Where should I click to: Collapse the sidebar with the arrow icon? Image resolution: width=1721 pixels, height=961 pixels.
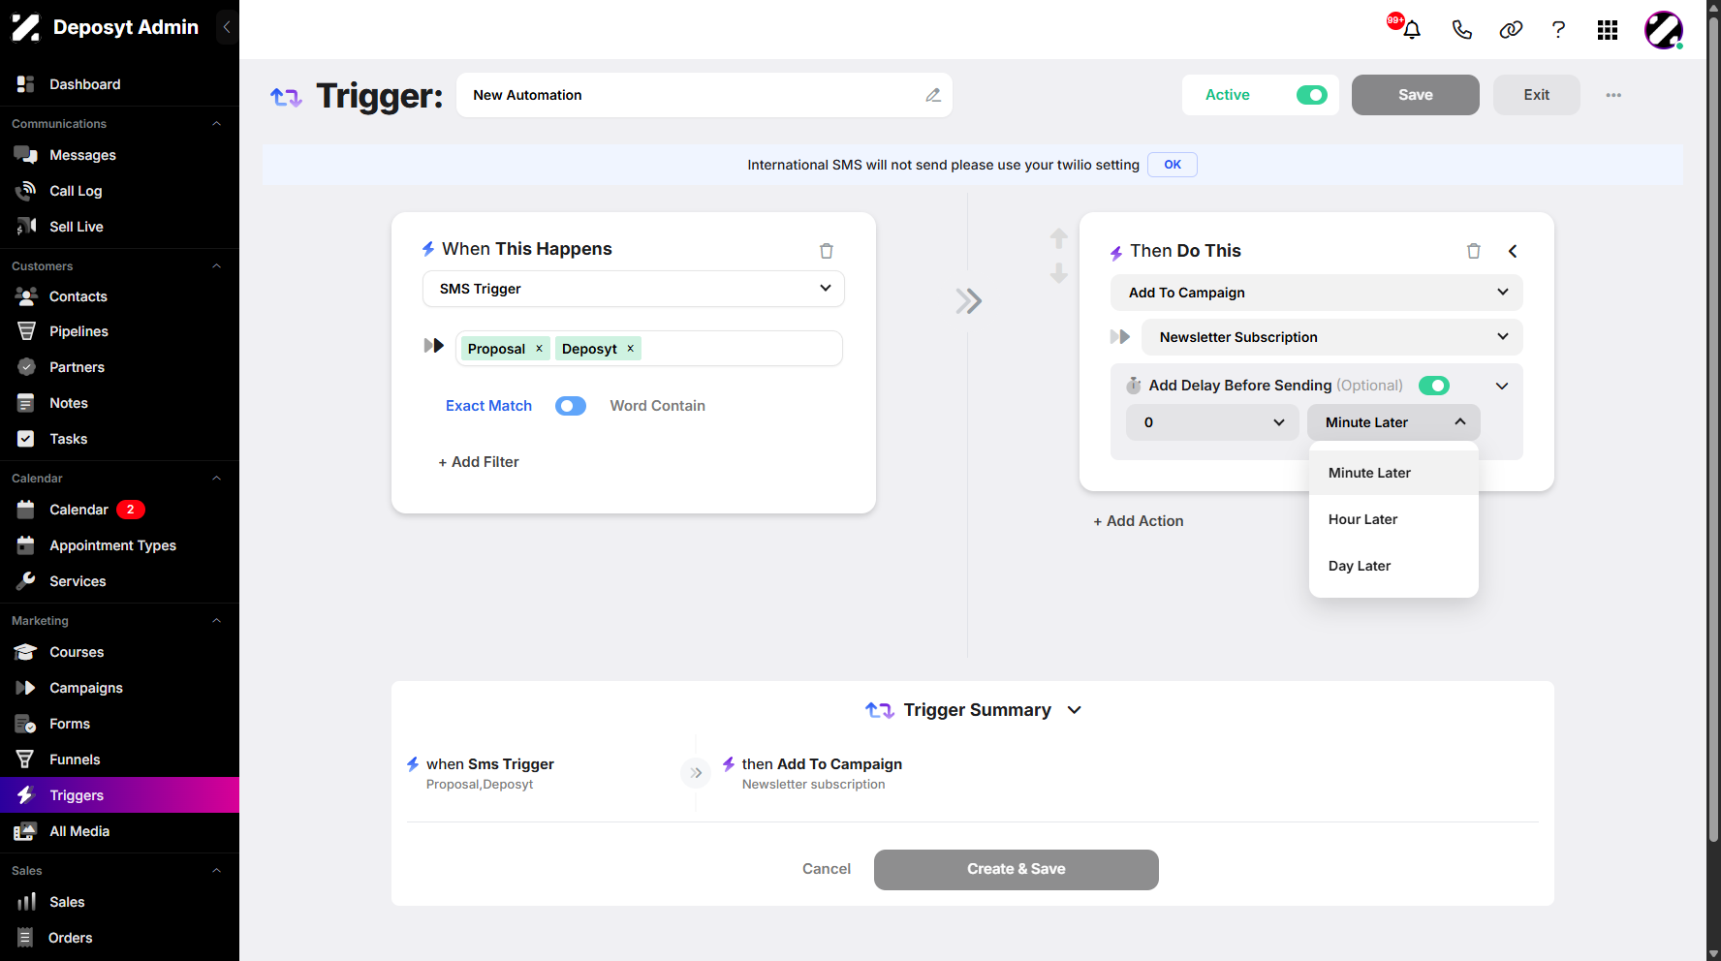226,27
